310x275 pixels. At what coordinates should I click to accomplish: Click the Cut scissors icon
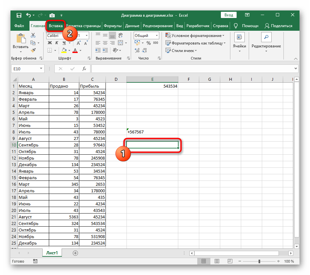33,35
